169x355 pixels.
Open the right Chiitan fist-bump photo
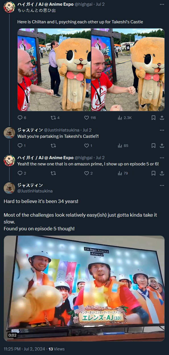click(128, 70)
